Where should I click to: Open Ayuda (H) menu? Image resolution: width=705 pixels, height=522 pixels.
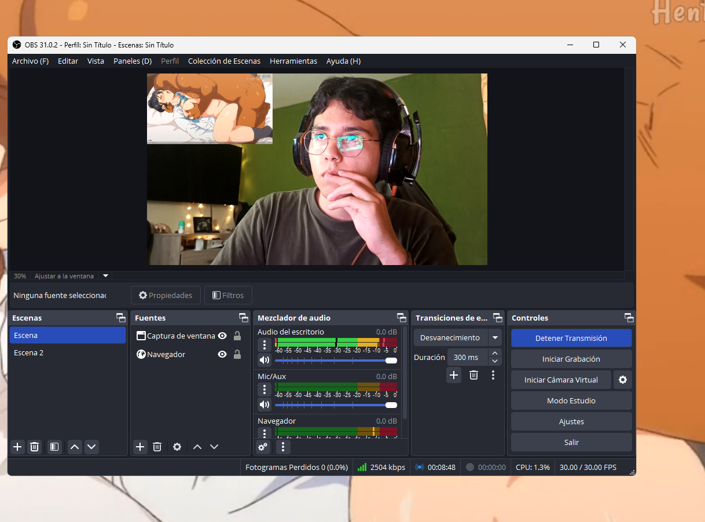343,61
